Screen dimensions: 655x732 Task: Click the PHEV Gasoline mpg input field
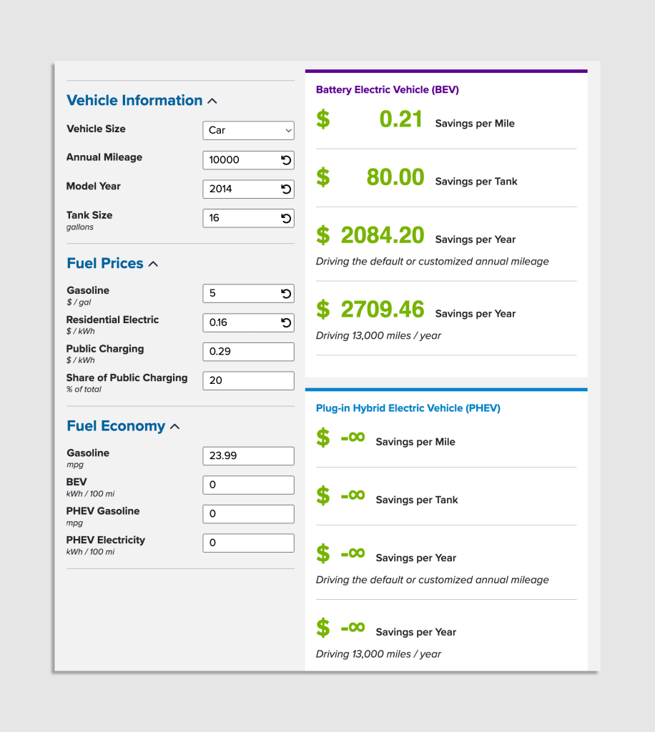click(248, 513)
